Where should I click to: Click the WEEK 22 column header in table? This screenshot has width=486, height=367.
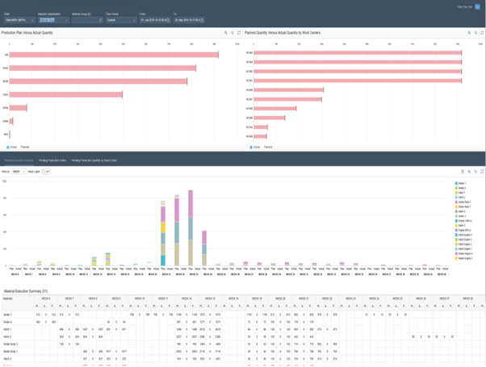pos(327,298)
